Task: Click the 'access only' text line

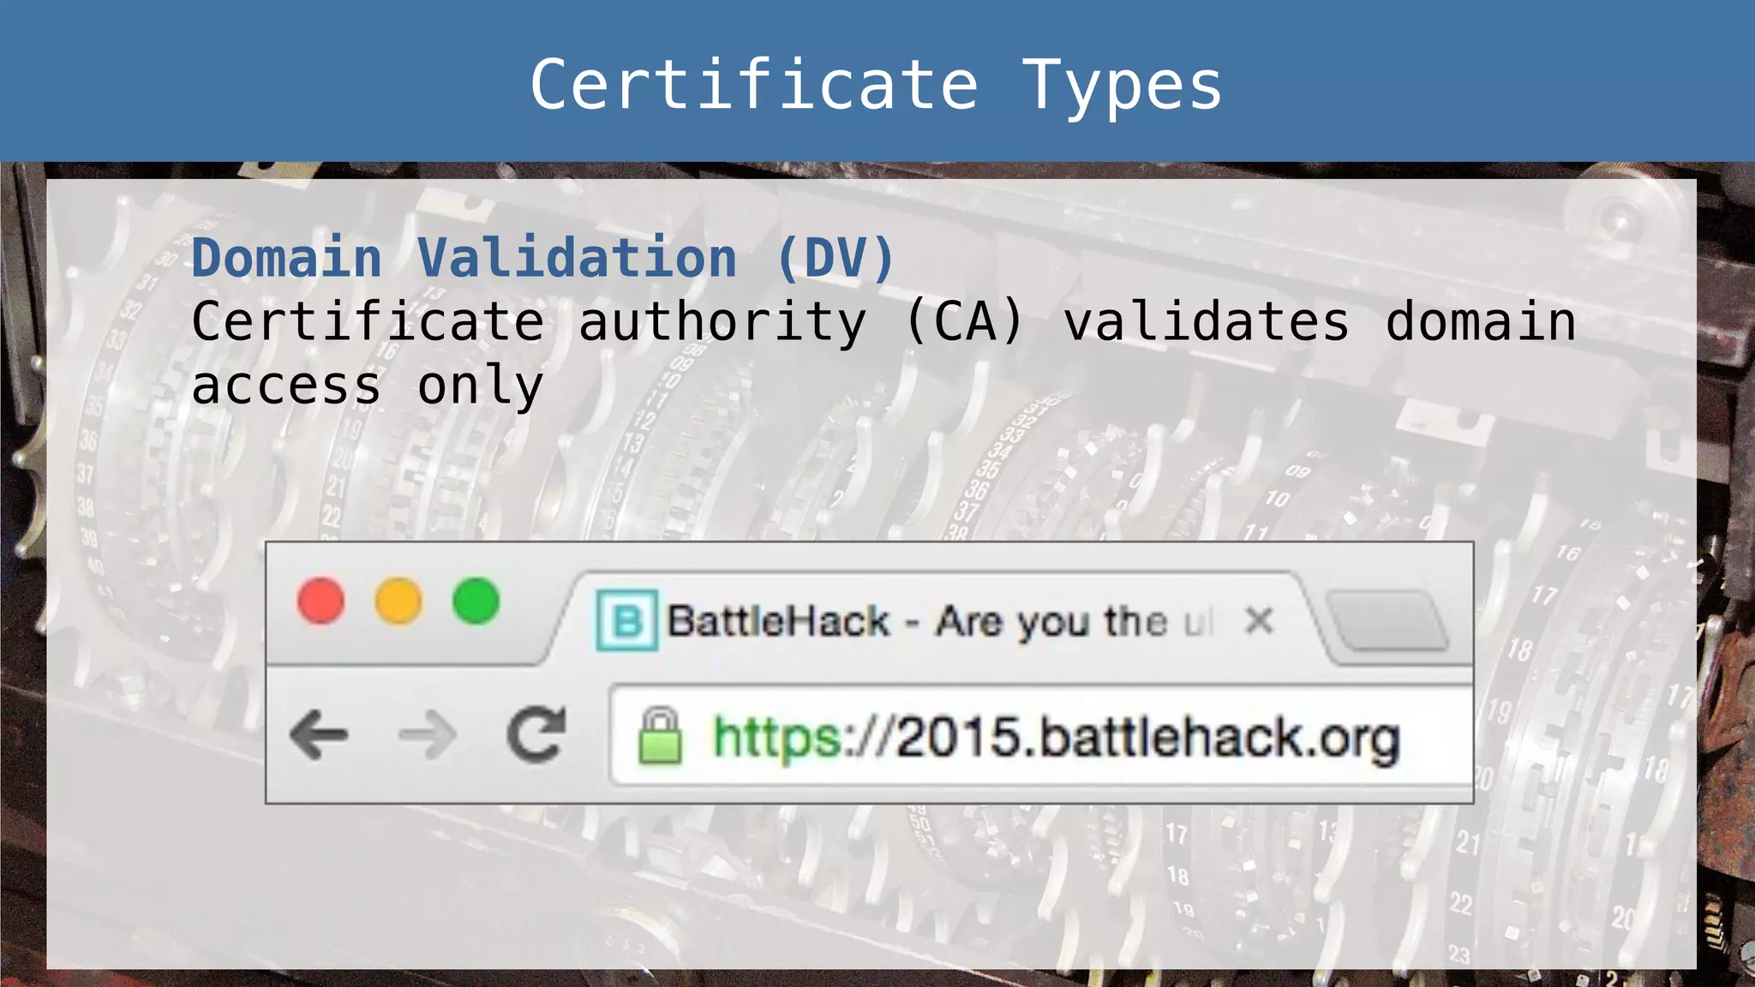Action: pyautogui.click(x=367, y=386)
